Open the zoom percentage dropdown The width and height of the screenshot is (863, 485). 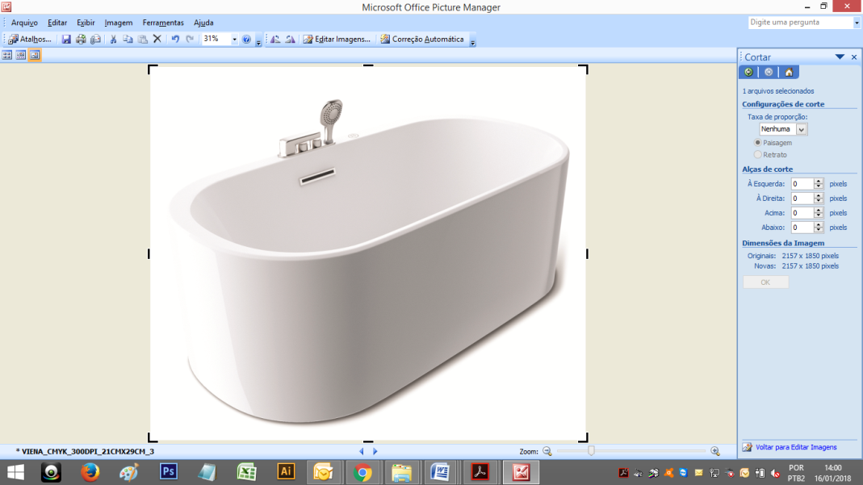(x=234, y=39)
